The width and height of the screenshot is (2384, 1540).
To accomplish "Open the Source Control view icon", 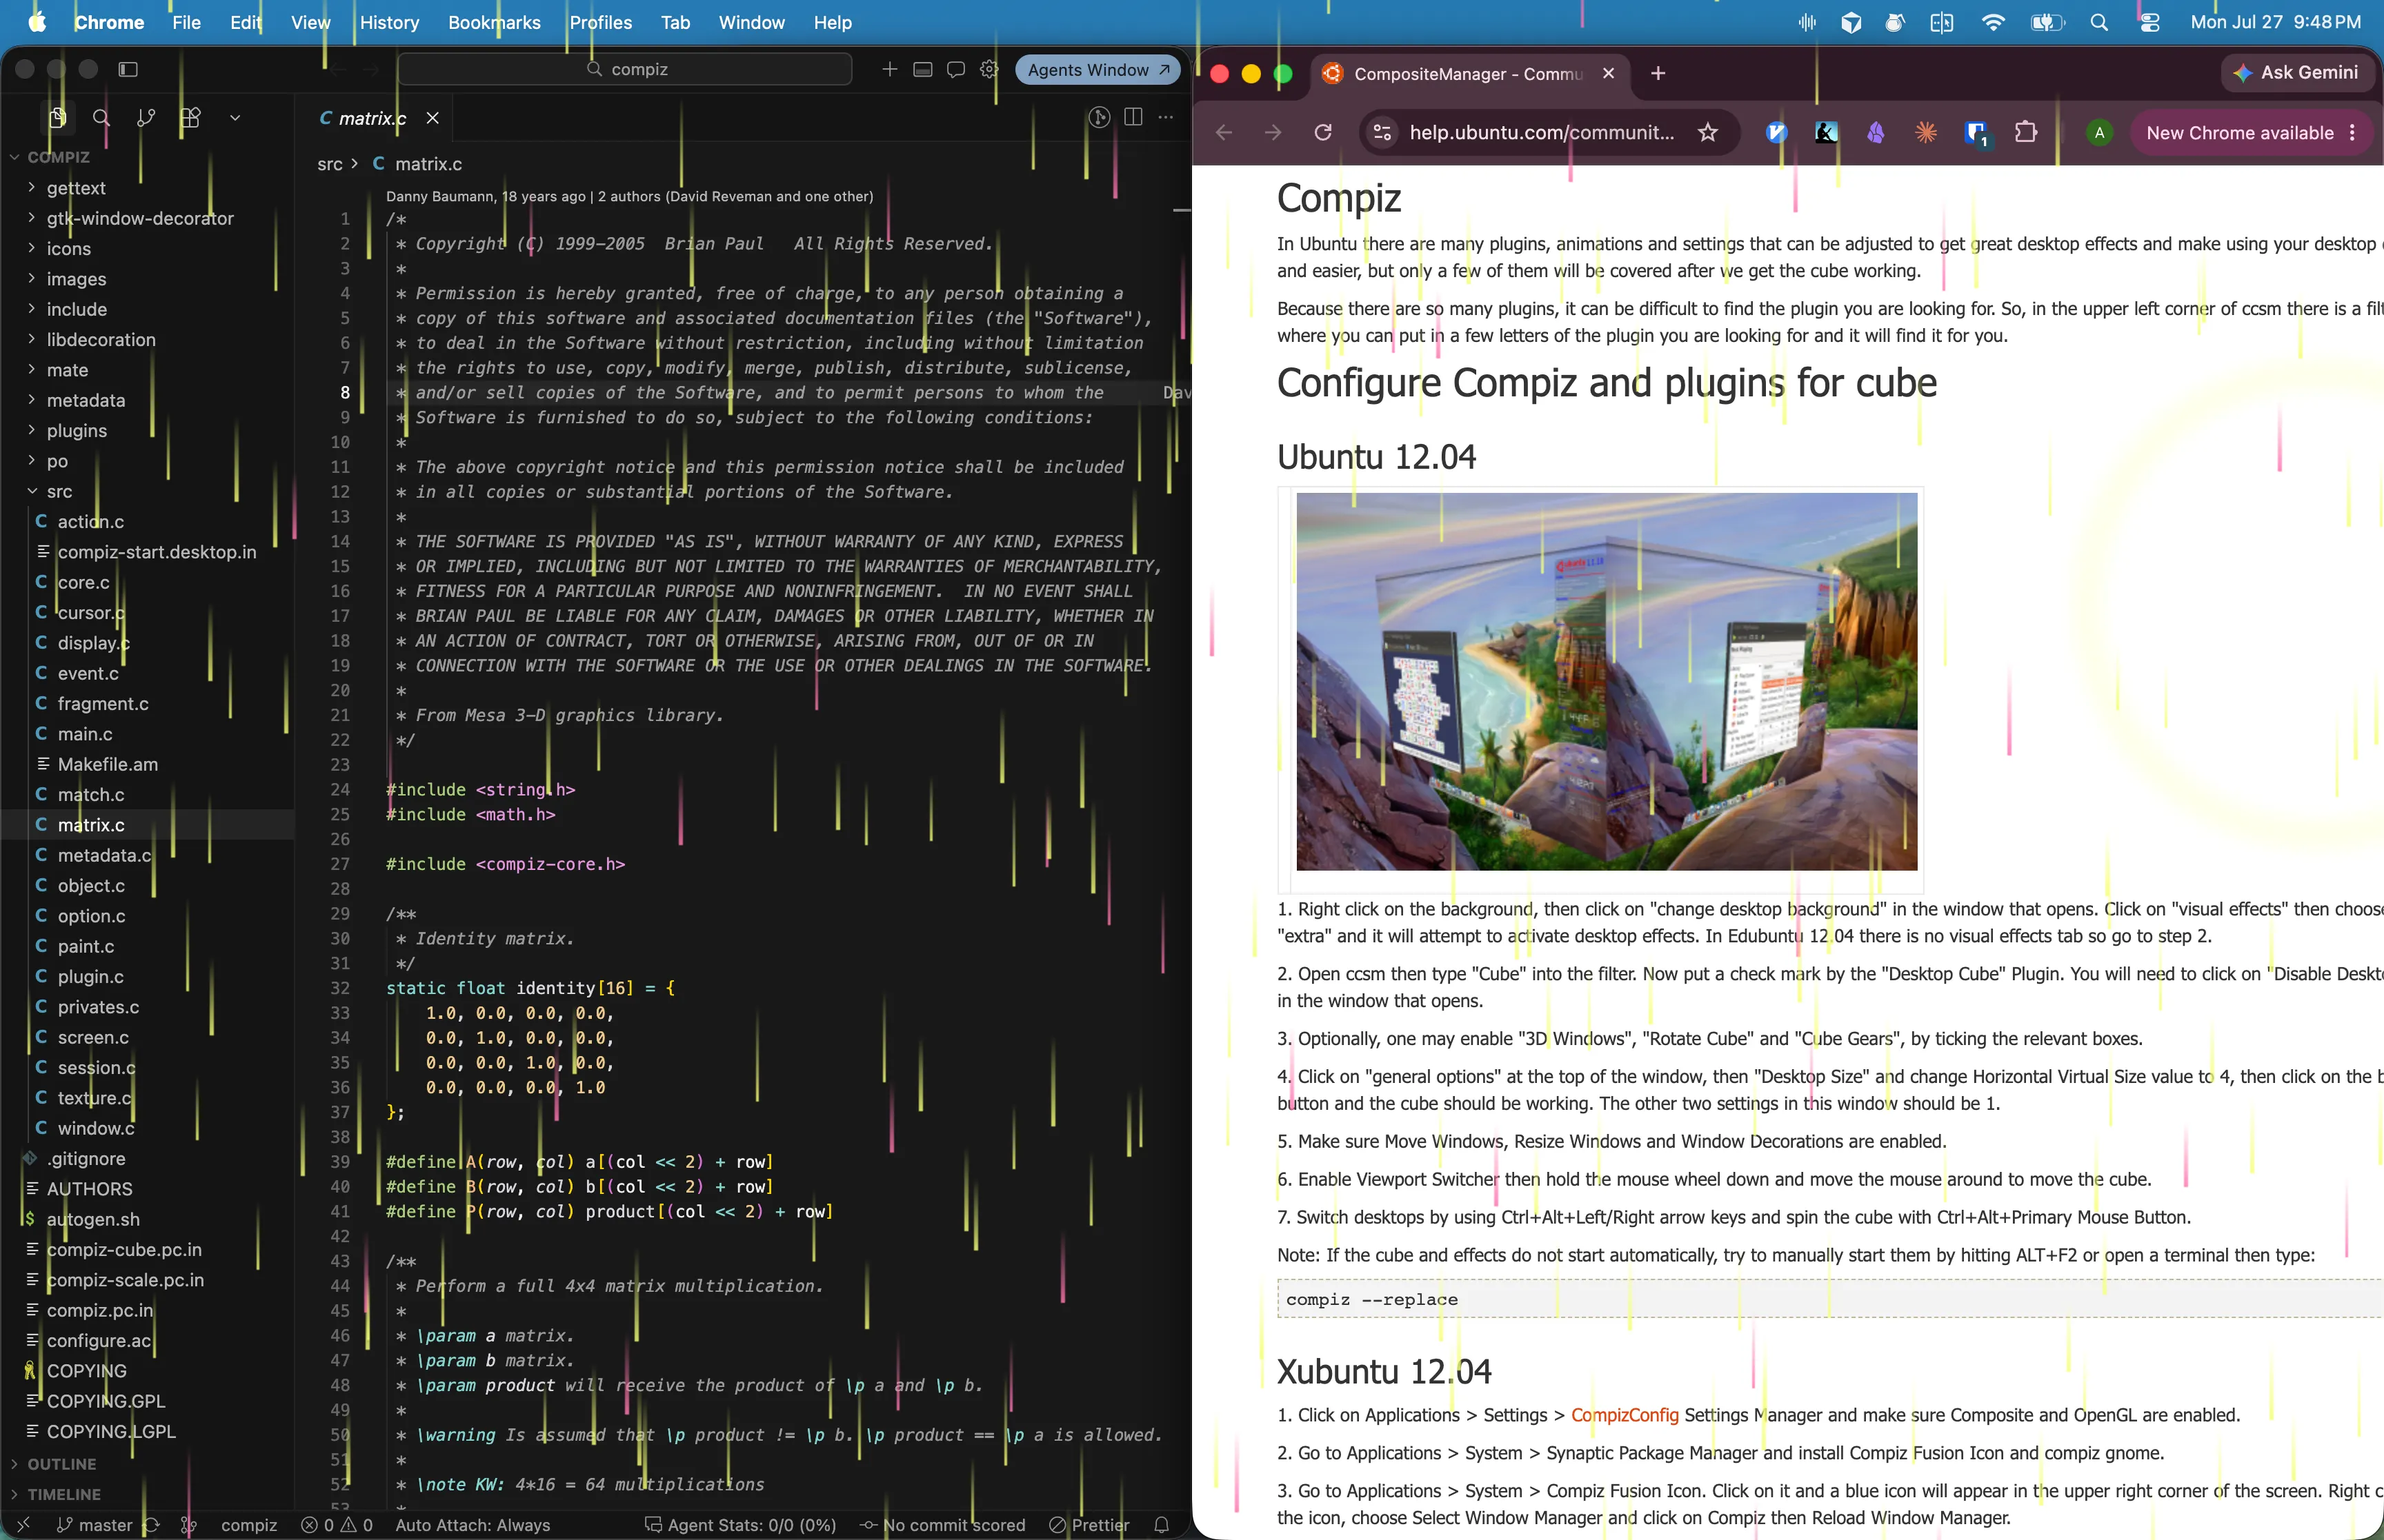I will (x=146, y=118).
